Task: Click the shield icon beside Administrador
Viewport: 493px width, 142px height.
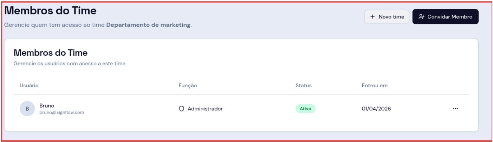Action: pos(182,109)
